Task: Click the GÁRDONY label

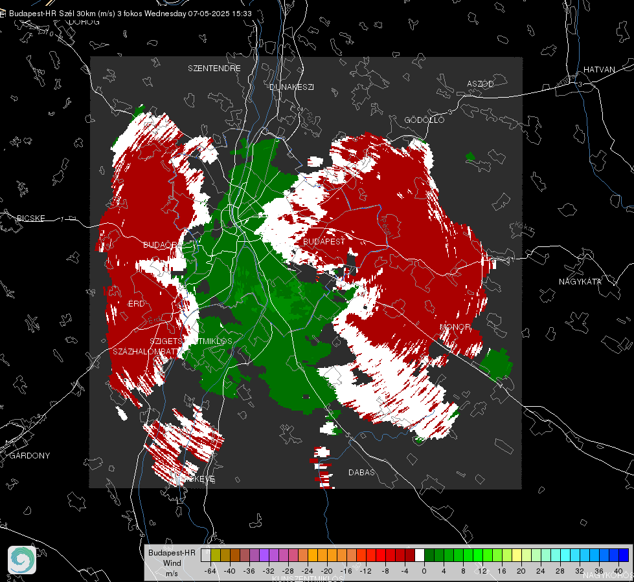Action: click(x=30, y=456)
